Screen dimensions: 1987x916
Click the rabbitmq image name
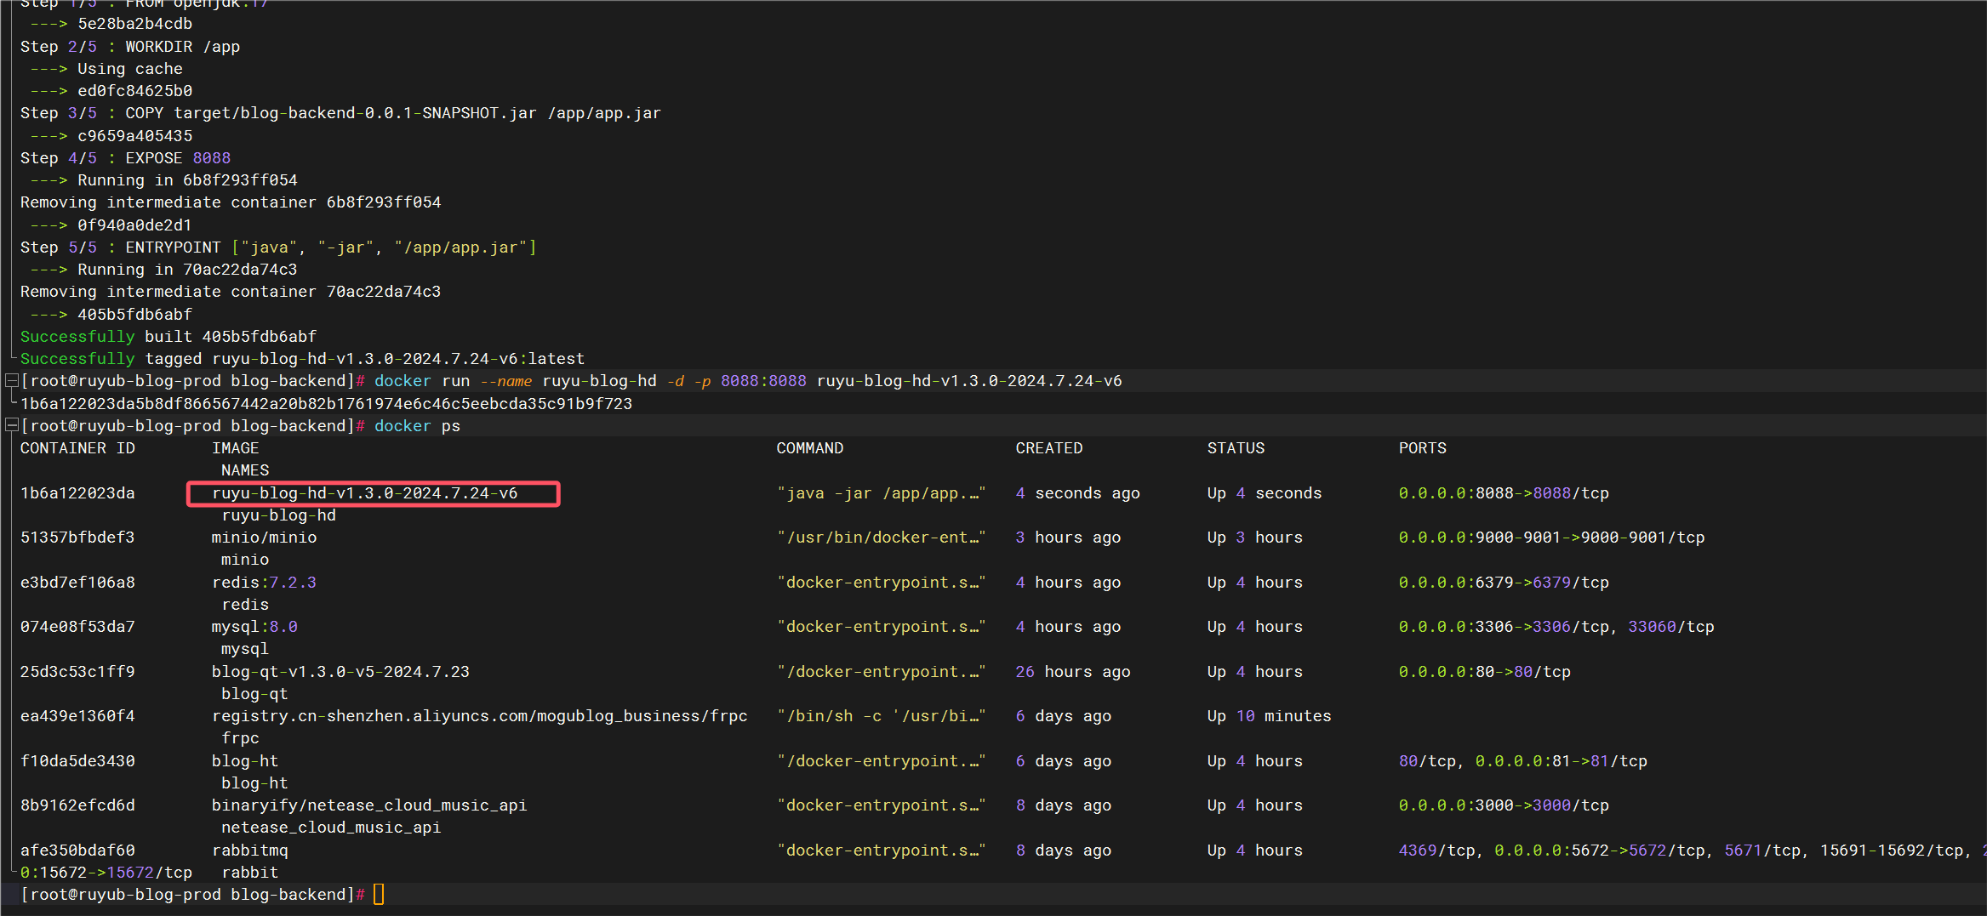250,851
